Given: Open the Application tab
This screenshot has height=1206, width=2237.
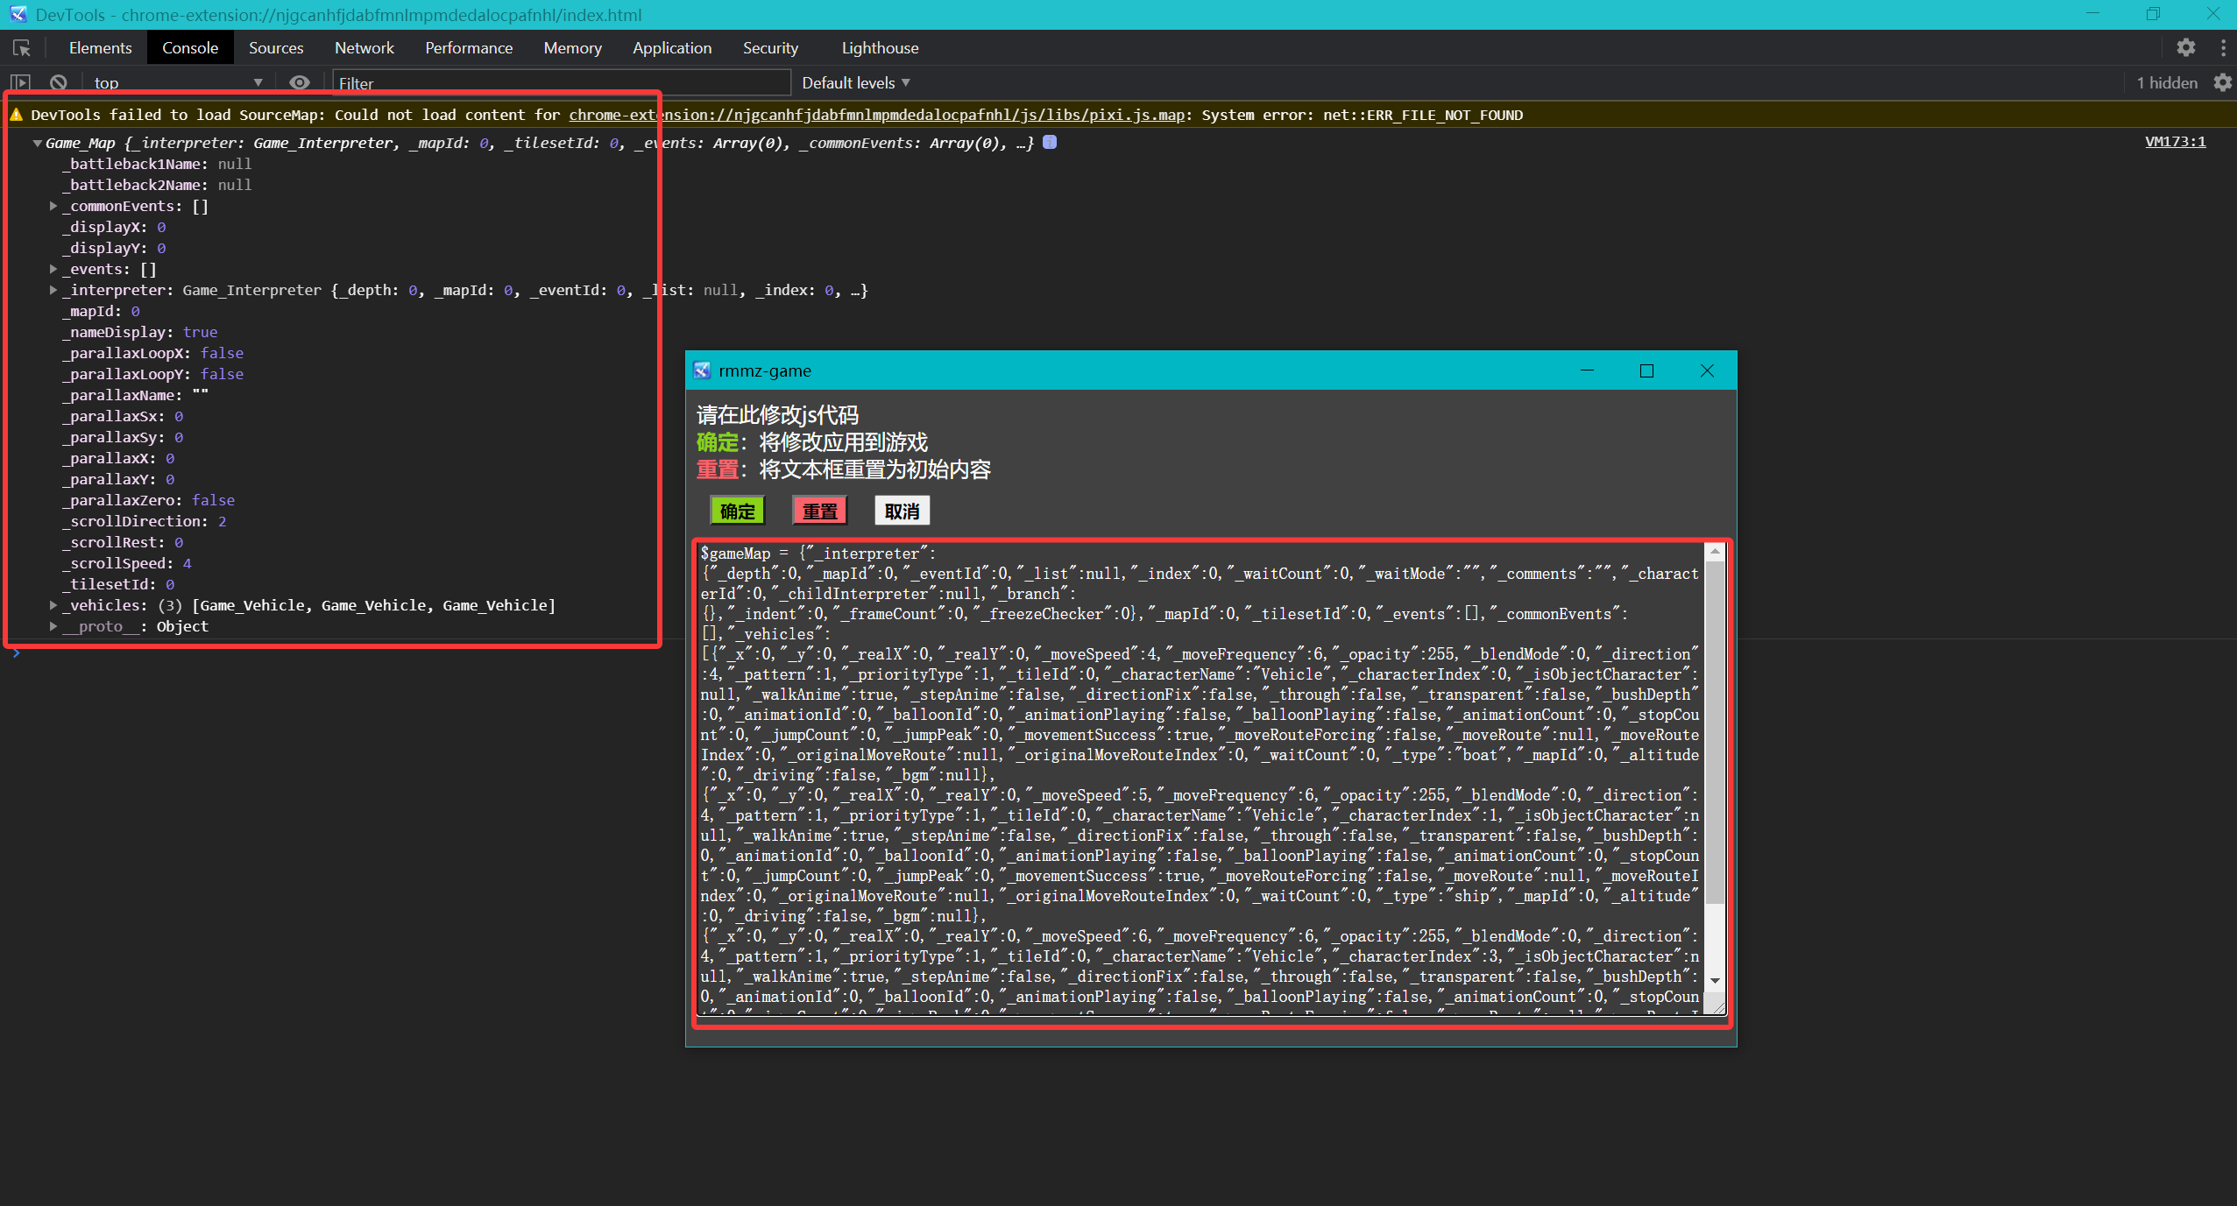Looking at the screenshot, I should pos(672,48).
